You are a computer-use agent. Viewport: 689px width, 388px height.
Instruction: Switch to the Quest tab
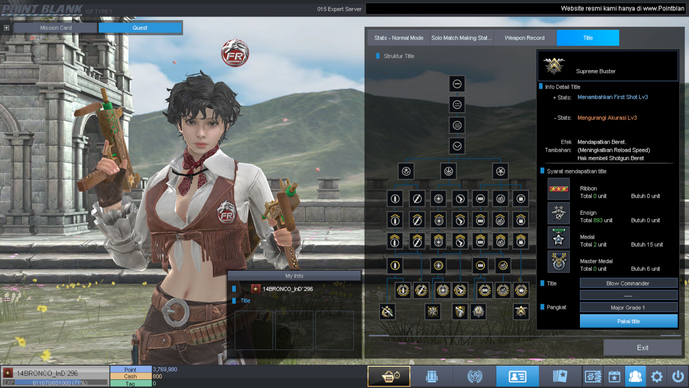coord(140,28)
